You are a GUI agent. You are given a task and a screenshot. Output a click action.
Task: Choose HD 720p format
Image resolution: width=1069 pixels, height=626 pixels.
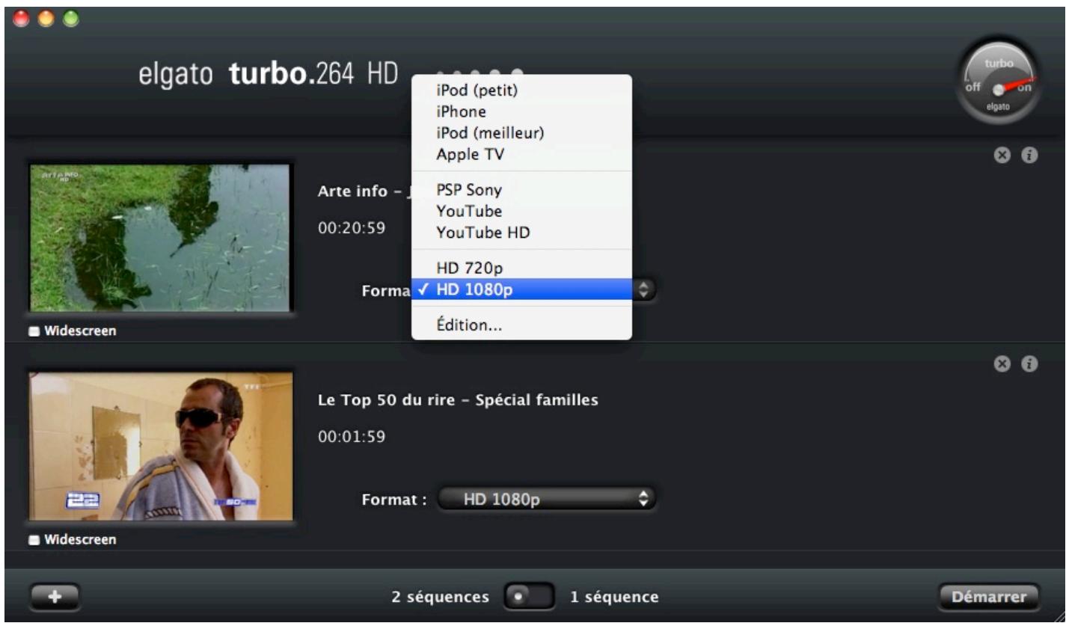[x=521, y=268]
